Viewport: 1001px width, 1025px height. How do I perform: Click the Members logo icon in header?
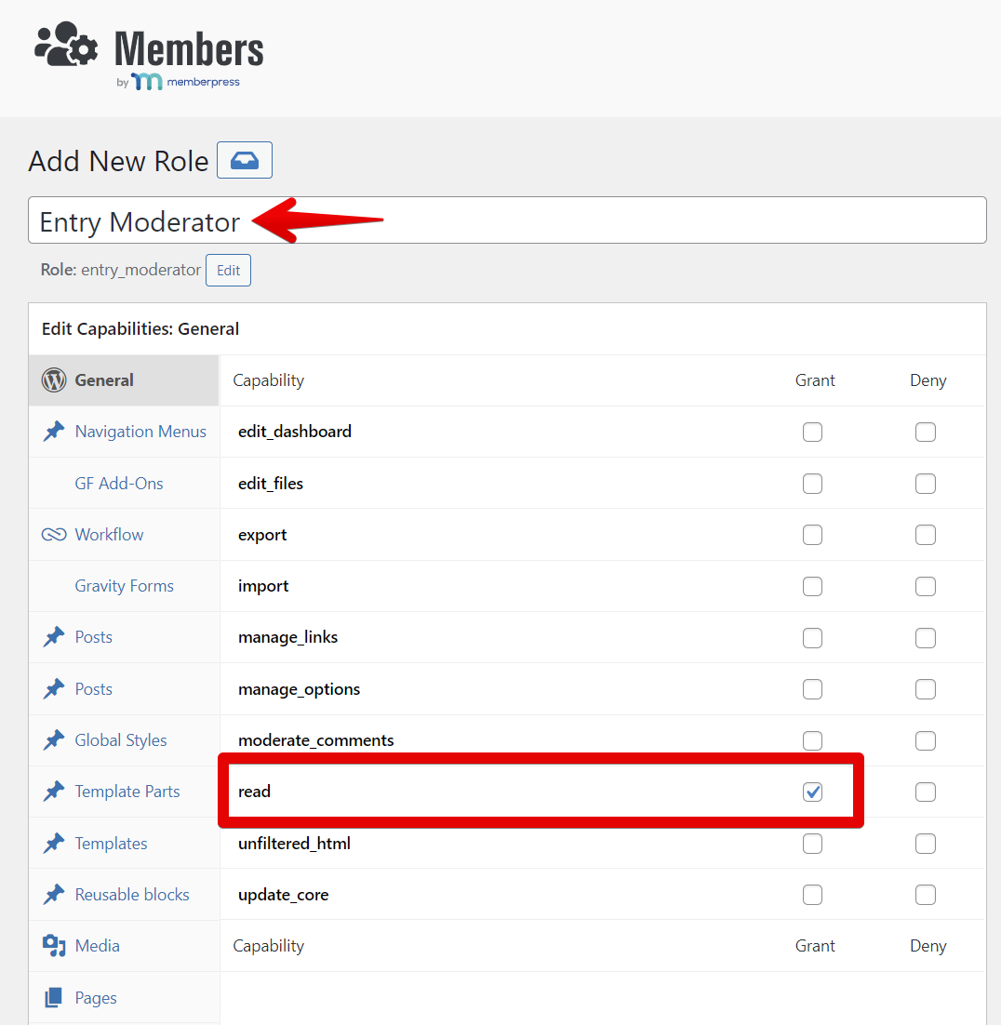pos(66,45)
